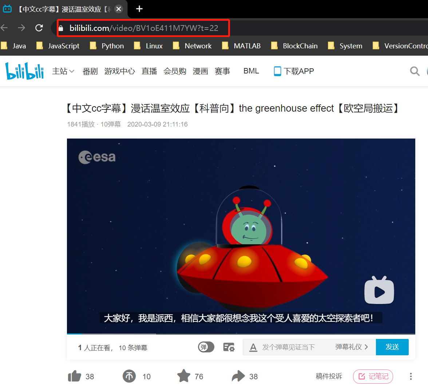Image resolution: width=428 pixels, height=388 pixels.
Task: Open the site search magnifier icon
Action: pyautogui.click(x=415, y=71)
